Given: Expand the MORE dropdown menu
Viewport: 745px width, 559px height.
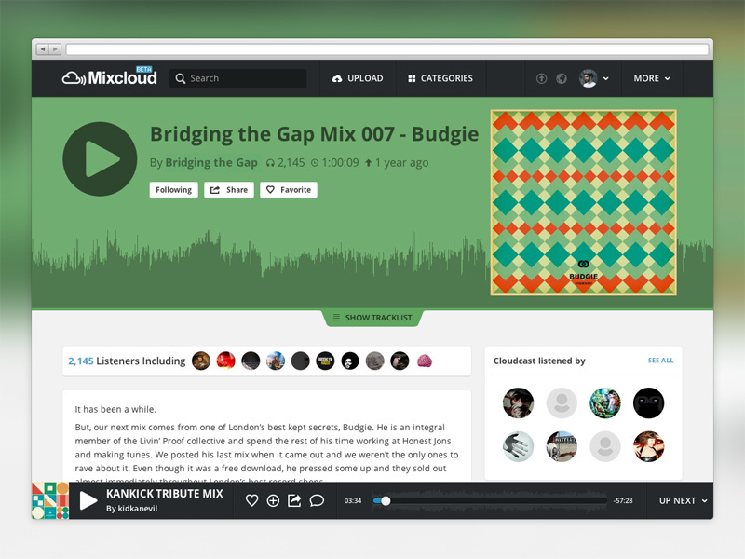Looking at the screenshot, I should coord(652,78).
